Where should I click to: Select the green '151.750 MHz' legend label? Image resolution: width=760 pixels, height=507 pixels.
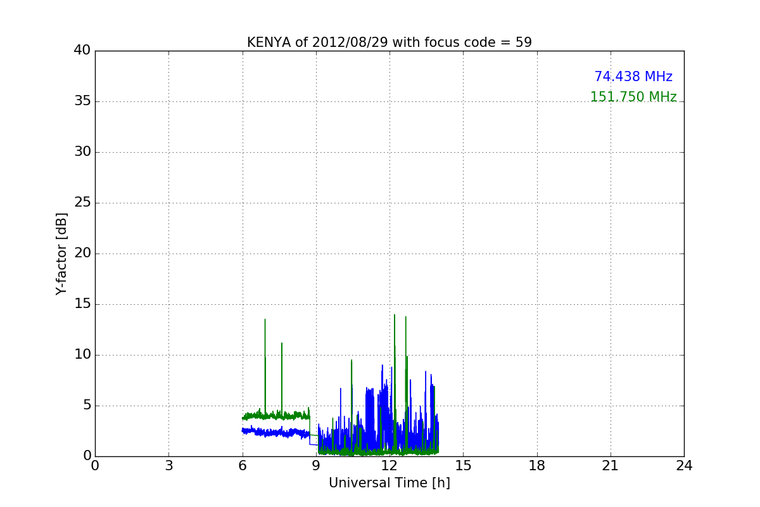[633, 97]
